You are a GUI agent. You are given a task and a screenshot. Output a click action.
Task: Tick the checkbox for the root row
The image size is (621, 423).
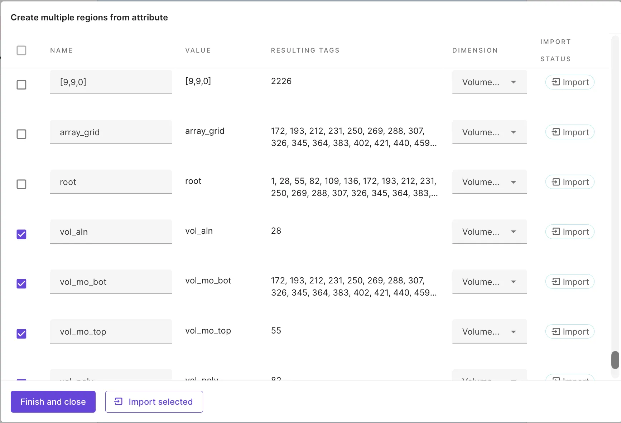coord(21,184)
